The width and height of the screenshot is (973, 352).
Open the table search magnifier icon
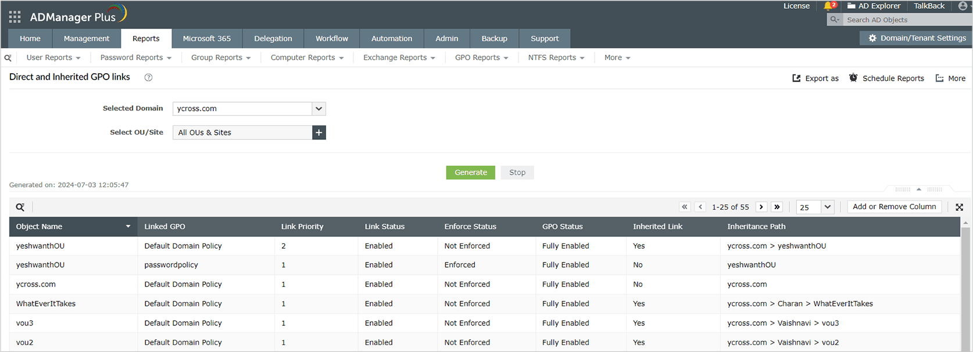(20, 207)
